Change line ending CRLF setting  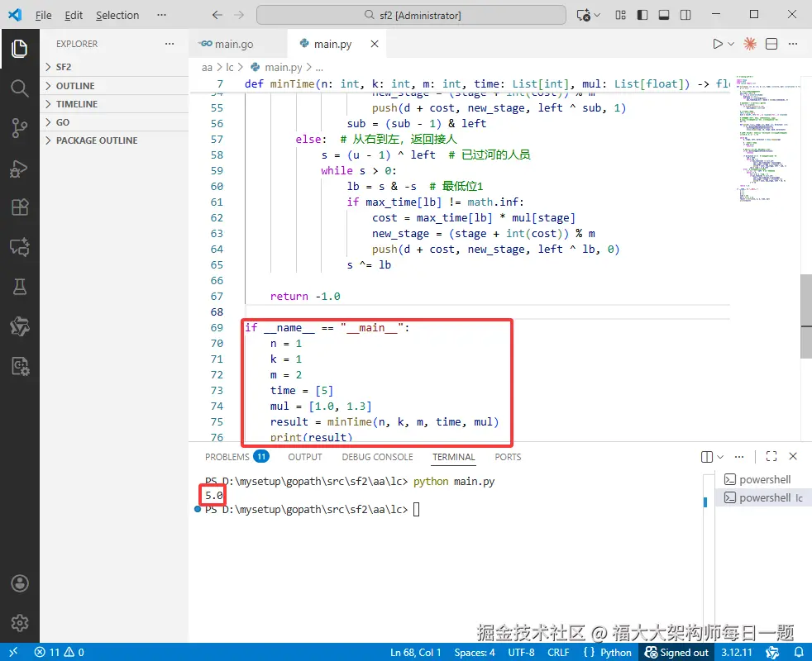tap(558, 652)
